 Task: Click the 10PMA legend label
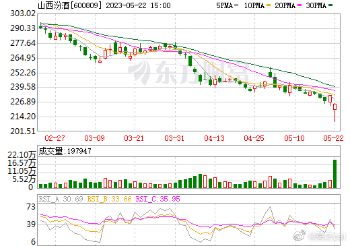coord(254,5)
